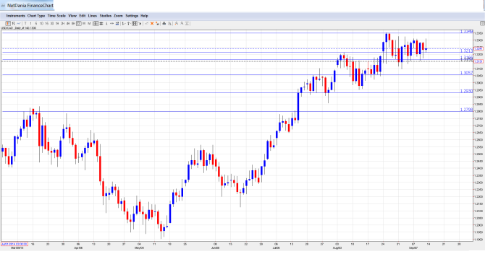
Task: Click the red X delete icon
Action: 152,23
